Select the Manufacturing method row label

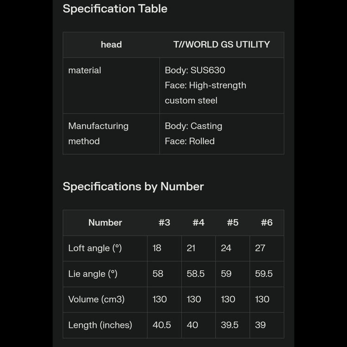(x=98, y=133)
